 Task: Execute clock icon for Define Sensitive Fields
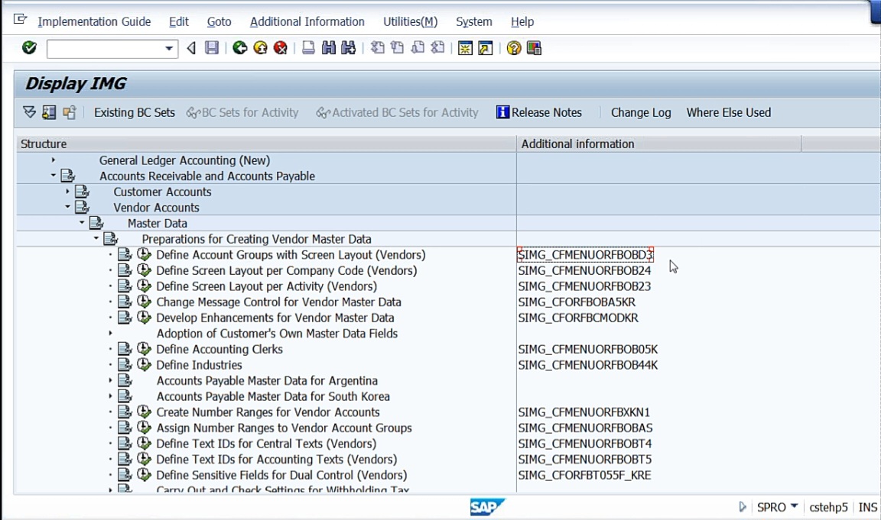point(145,474)
